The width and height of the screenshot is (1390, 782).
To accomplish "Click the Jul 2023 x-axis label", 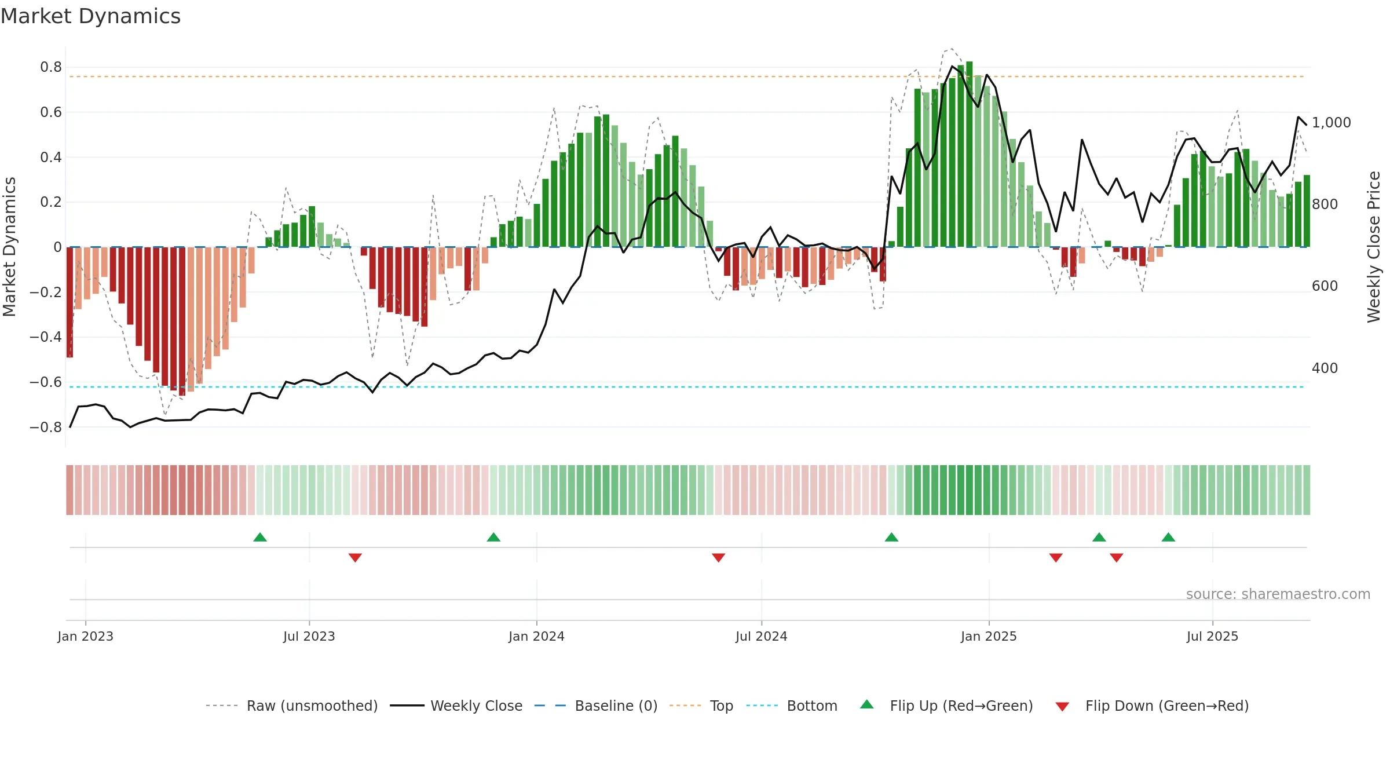I will [x=309, y=636].
